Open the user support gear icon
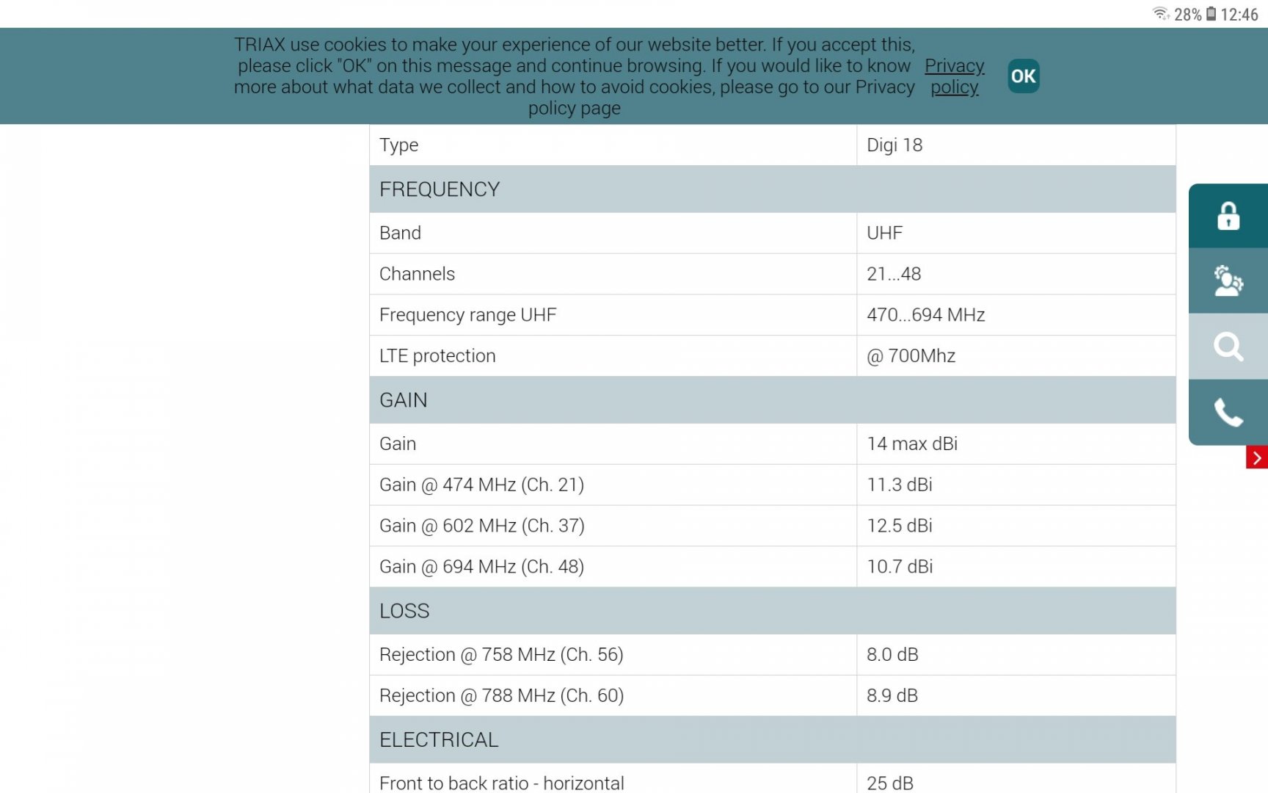 1228,280
